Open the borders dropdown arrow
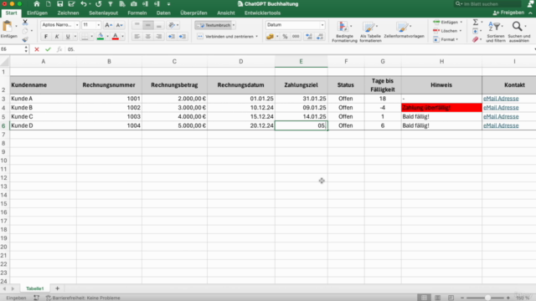 click(x=91, y=37)
